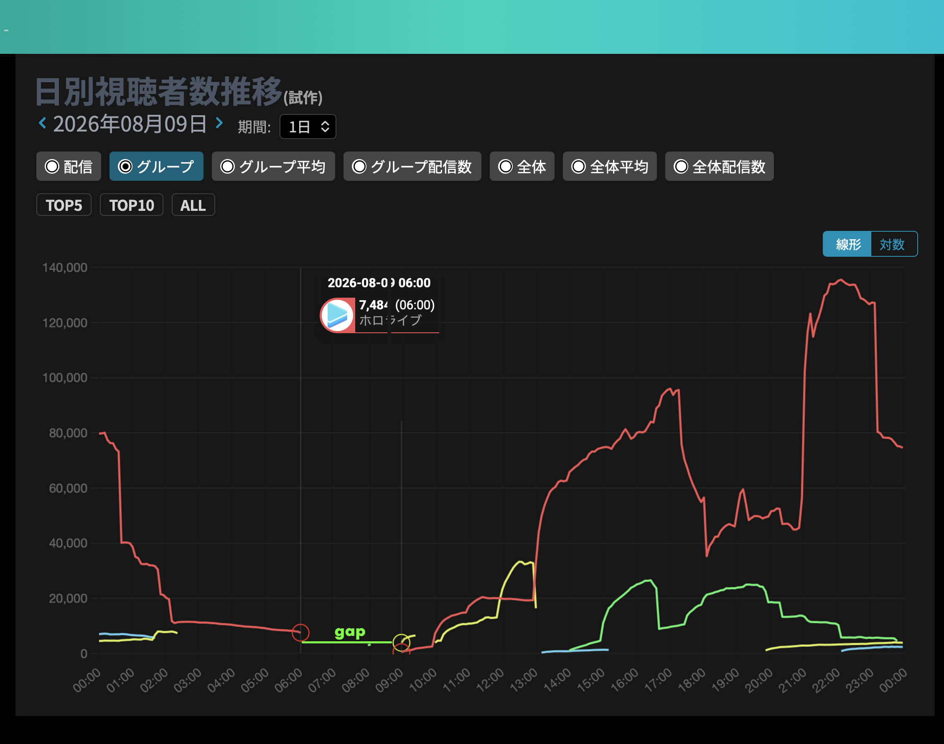This screenshot has width=944, height=744.
Task: Select the 全体 radio option
Action: [x=522, y=166]
